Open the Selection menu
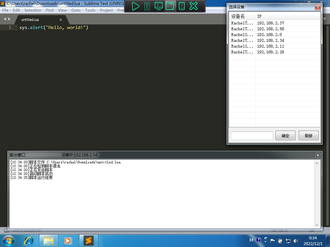 click(33, 10)
